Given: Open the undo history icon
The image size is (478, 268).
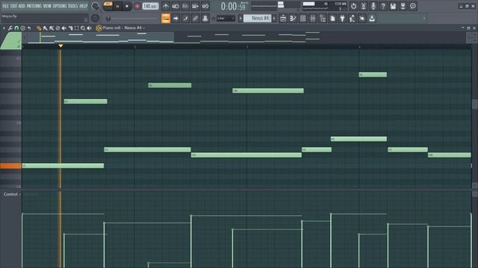Looking at the screenshot, I should click(353, 6).
